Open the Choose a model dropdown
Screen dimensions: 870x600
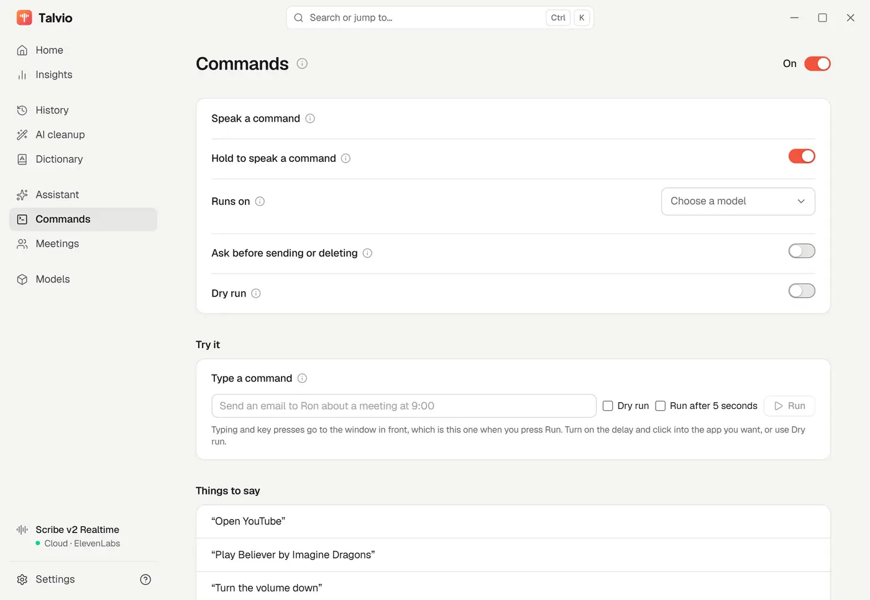click(x=738, y=201)
